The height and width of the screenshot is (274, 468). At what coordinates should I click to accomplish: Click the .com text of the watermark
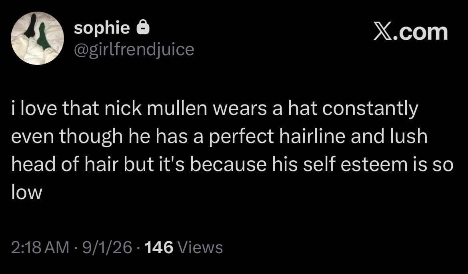[420, 32]
